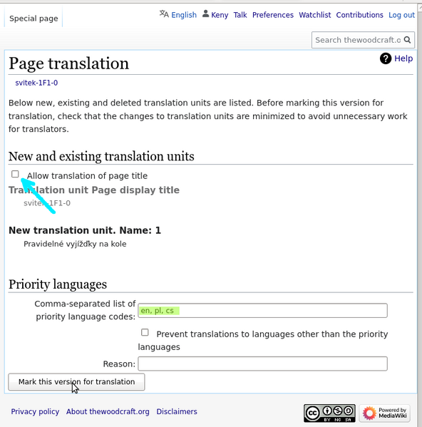Open the Privacy policy footer link
Image resolution: width=422 pixels, height=427 pixels.
click(35, 411)
